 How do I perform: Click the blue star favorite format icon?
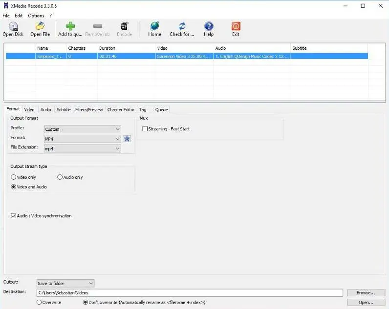(x=127, y=139)
